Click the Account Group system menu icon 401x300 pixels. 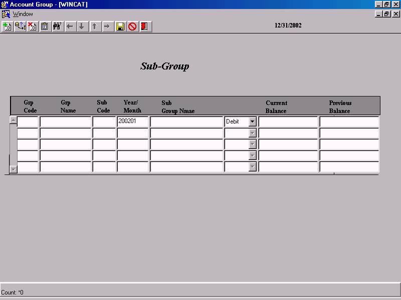coord(5,3)
